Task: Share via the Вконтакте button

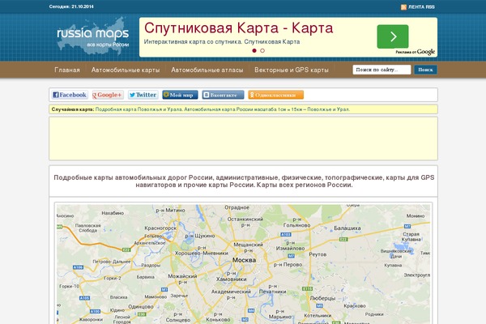Action: pos(223,95)
